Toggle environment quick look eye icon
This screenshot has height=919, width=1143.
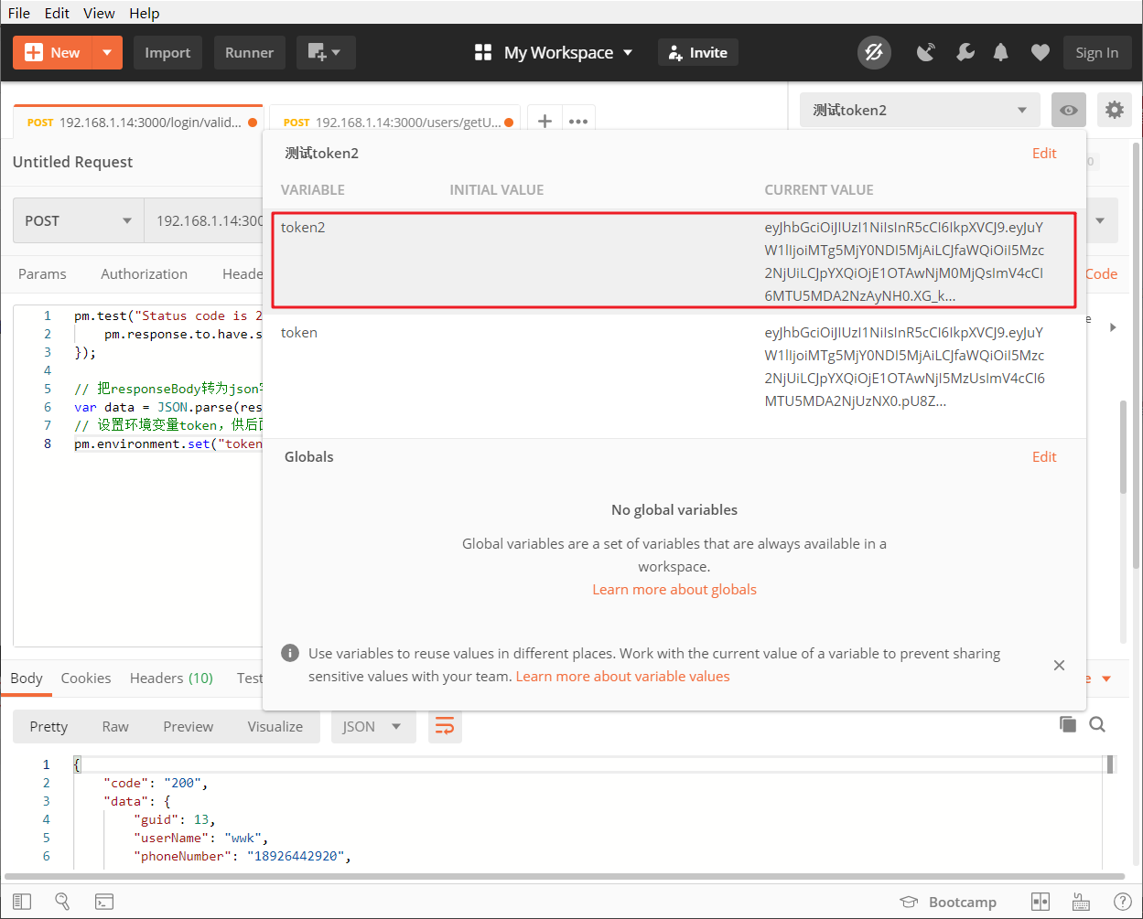tap(1069, 110)
